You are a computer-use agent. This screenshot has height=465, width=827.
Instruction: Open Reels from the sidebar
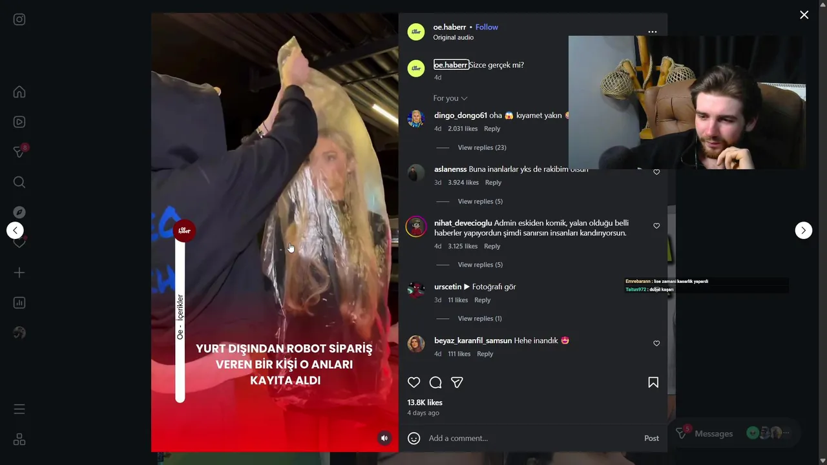19,121
